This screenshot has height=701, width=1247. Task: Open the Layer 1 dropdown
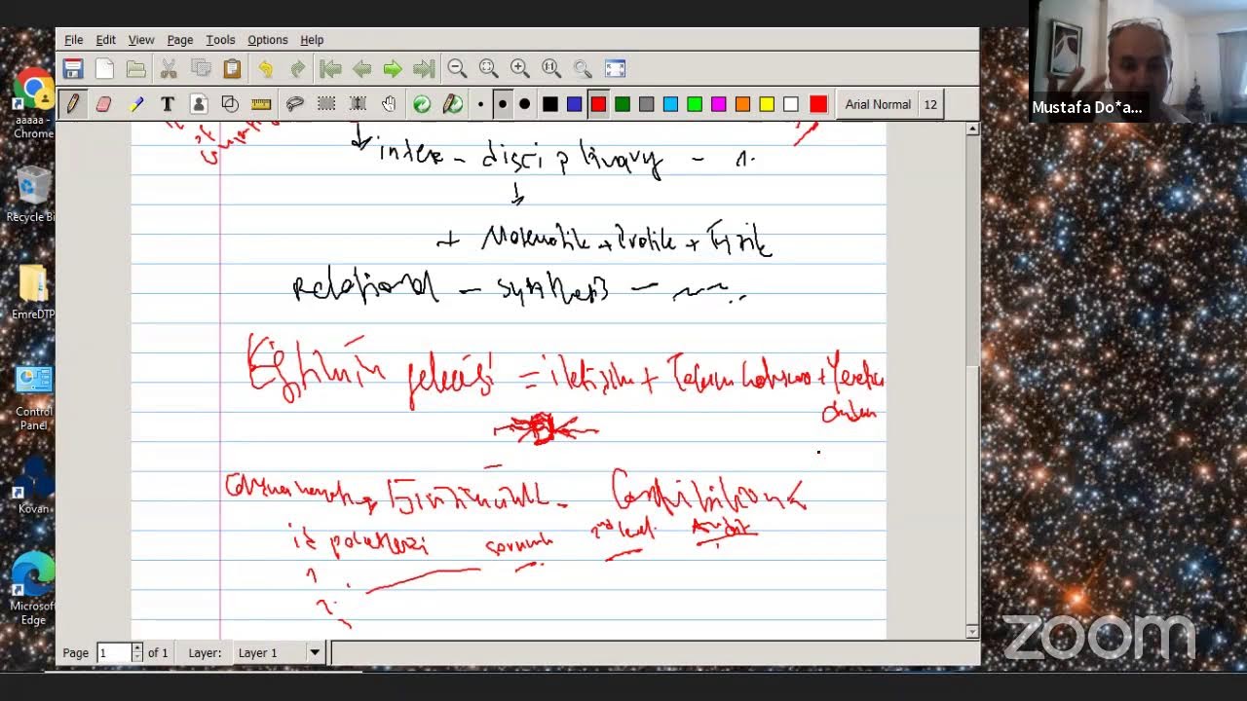pyautogui.click(x=280, y=652)
